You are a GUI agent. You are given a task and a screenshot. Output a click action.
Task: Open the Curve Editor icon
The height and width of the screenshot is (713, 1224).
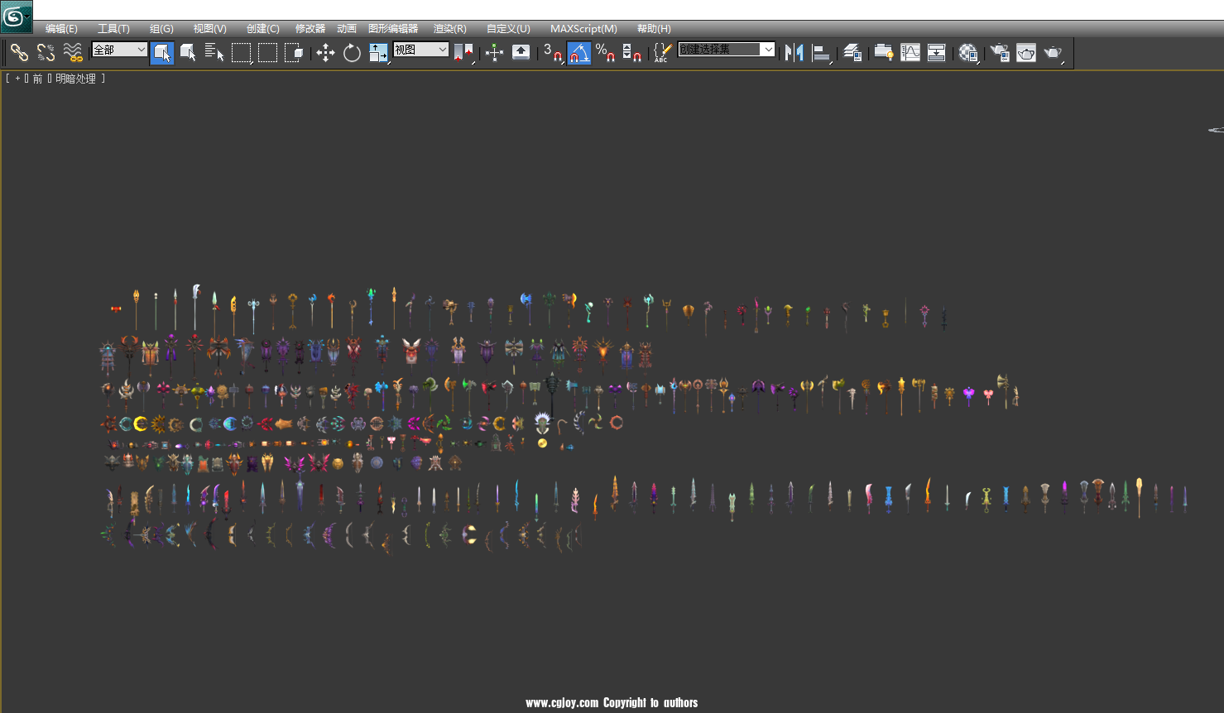tap(910, 53)
